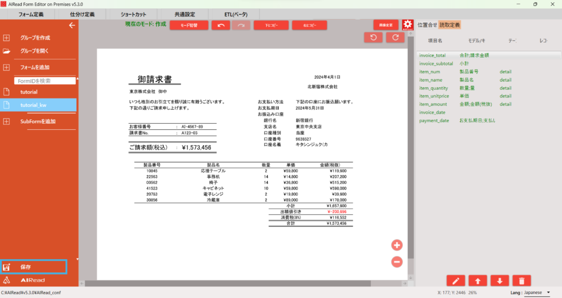Rotate the image counterclockwise
This screenshot has height=298, width=562.
point(374,37)
